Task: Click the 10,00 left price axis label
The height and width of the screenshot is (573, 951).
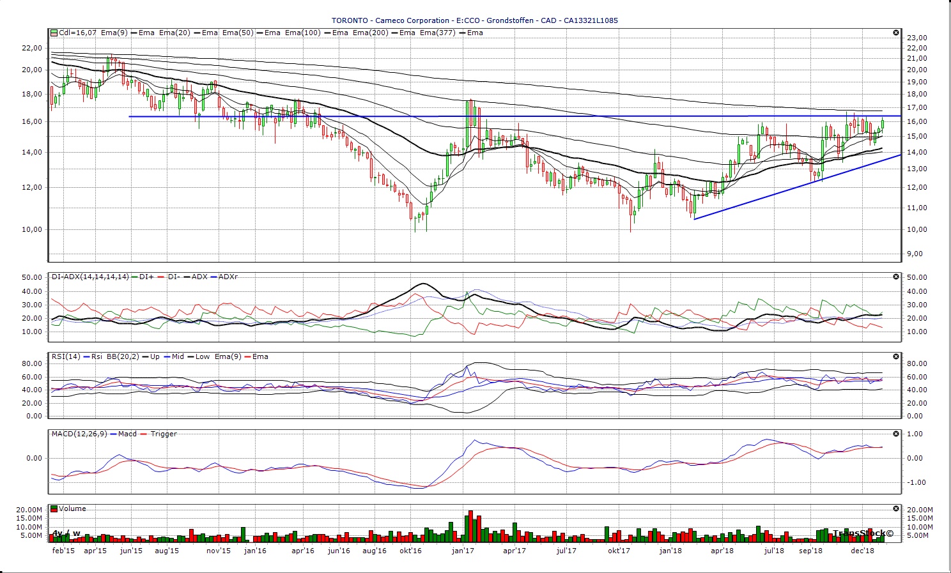Action: tap(32, 229)
